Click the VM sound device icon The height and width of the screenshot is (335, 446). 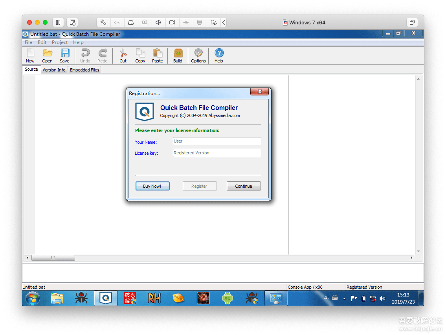click(x=158, y=22)
